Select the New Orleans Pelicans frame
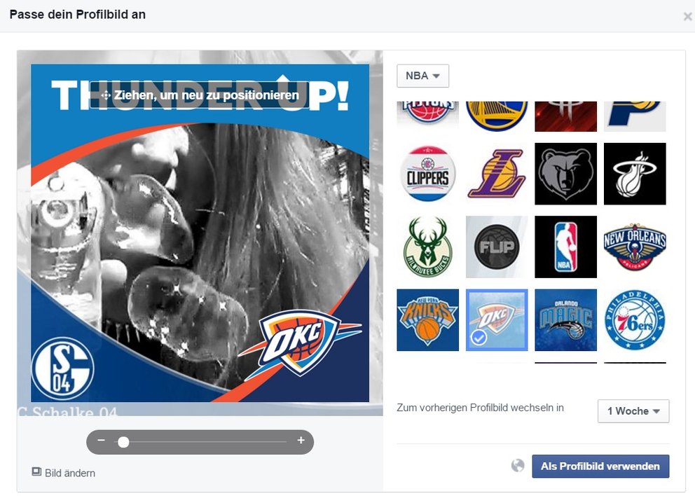Image resolution: width=695 pixels, height=496 pixels. click(x=635, y=247)
